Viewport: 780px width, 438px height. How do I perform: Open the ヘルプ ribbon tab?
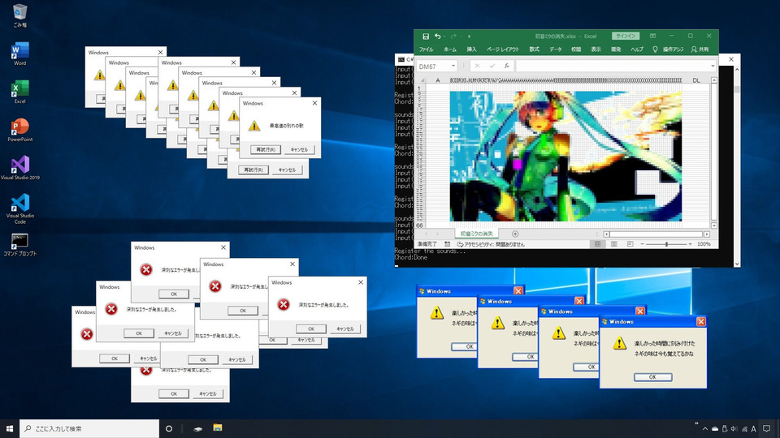tap(637, 49)
